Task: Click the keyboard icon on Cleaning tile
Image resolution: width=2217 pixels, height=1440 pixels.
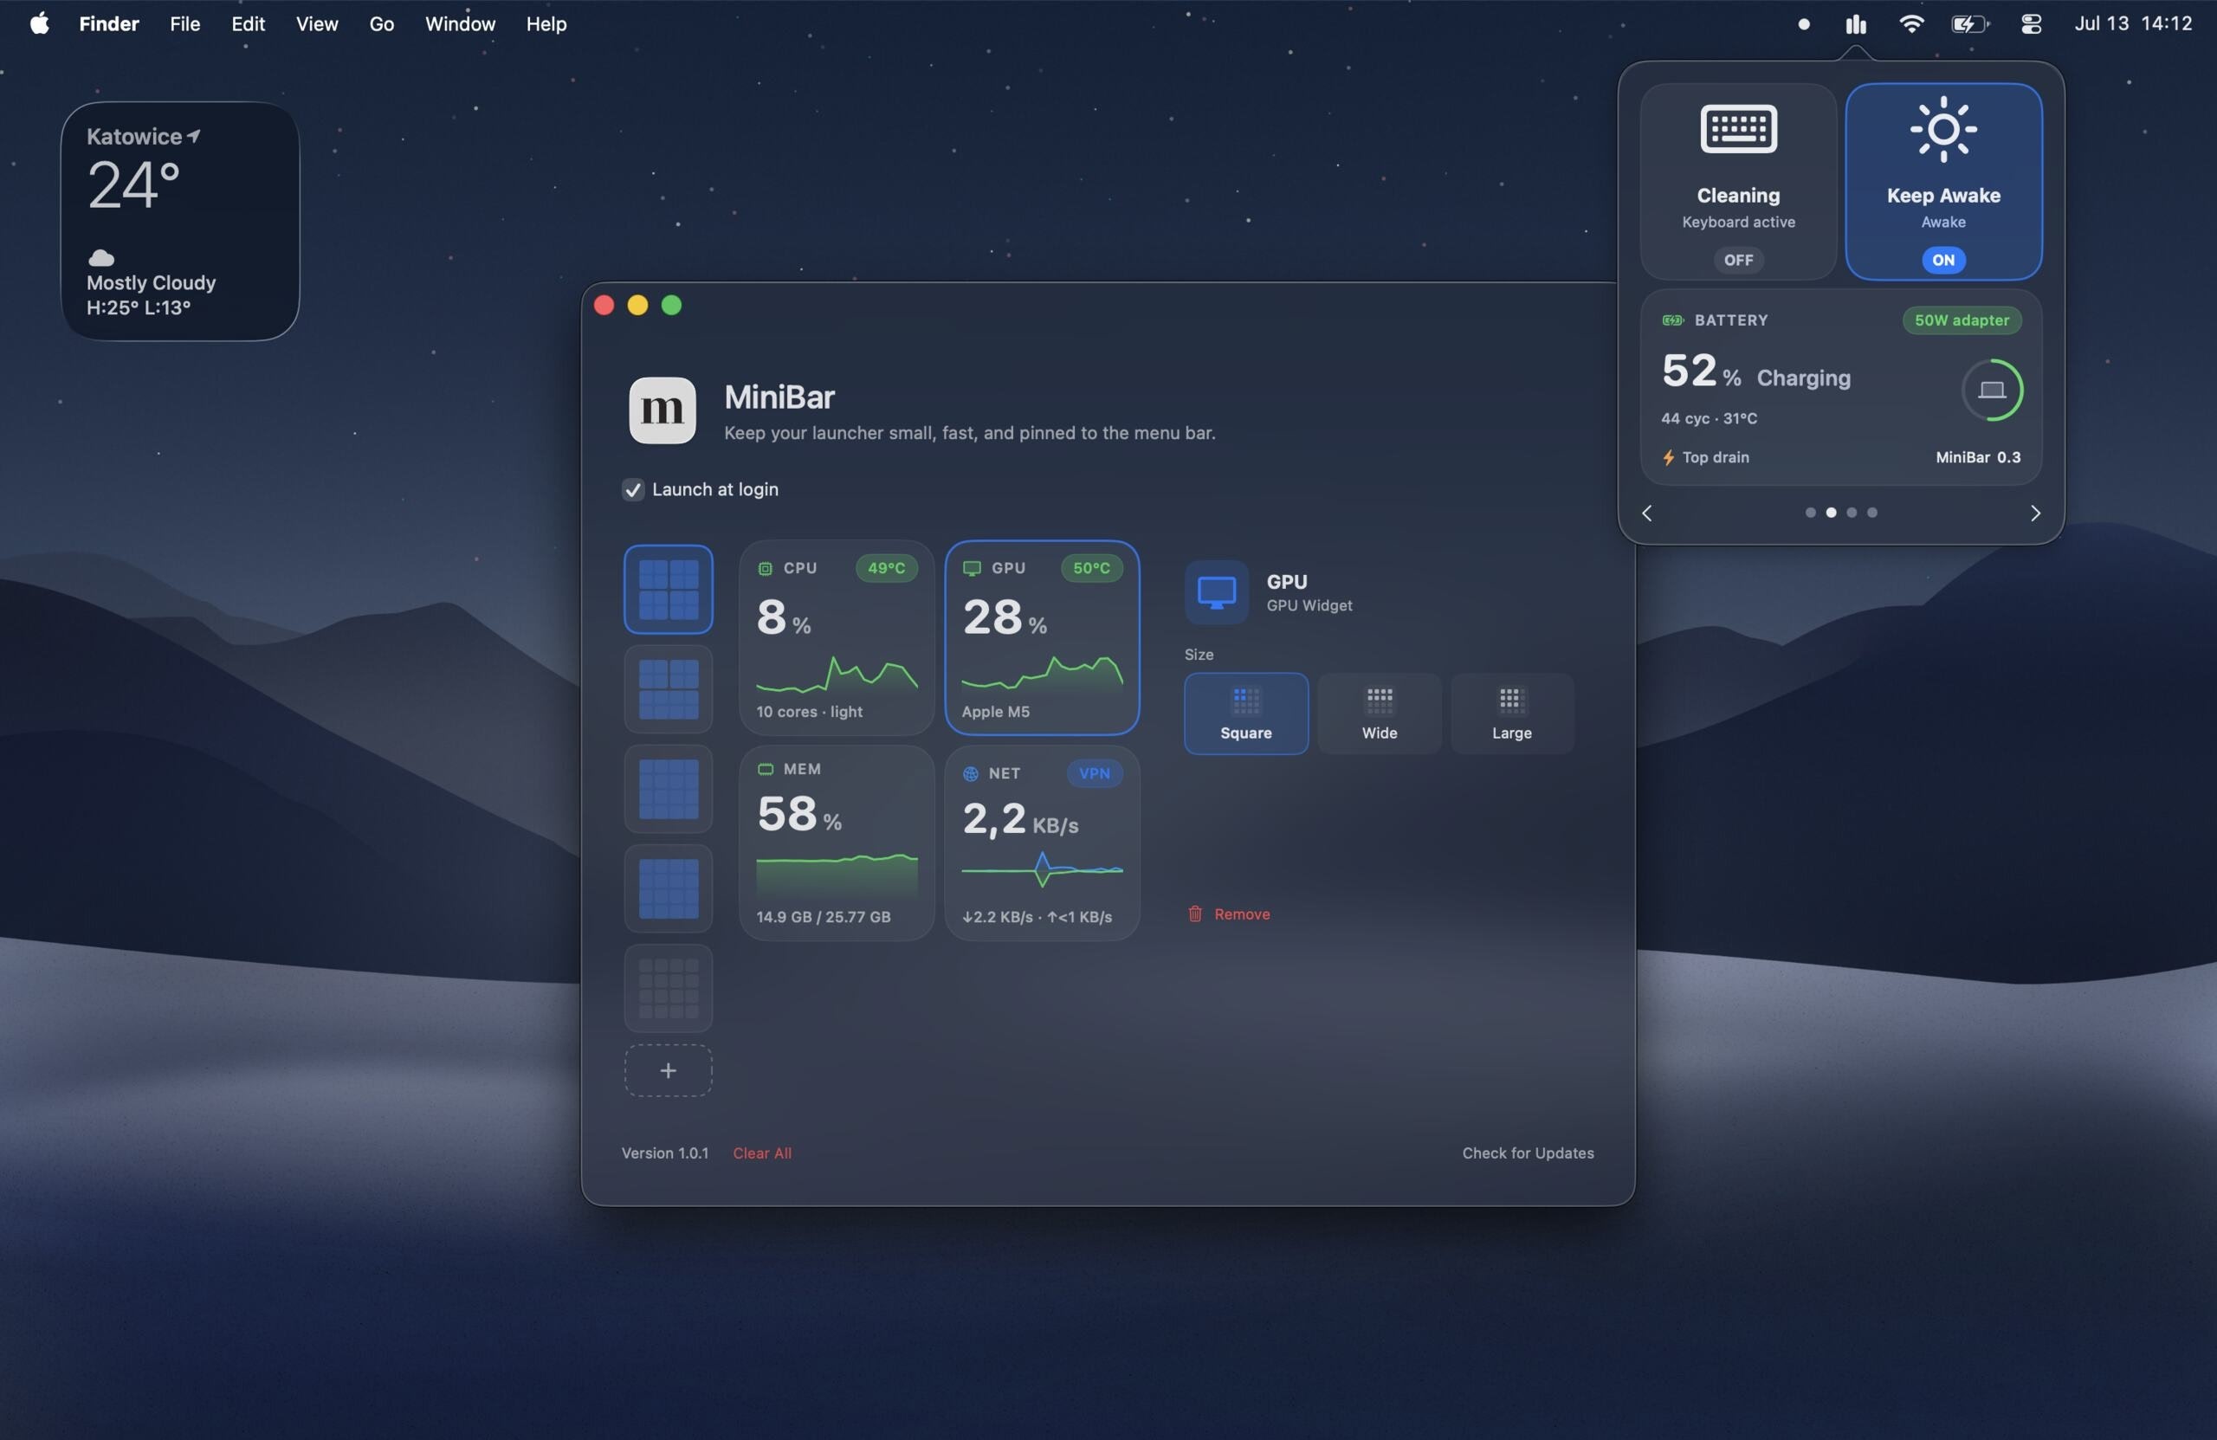Action: point(1738,128)
